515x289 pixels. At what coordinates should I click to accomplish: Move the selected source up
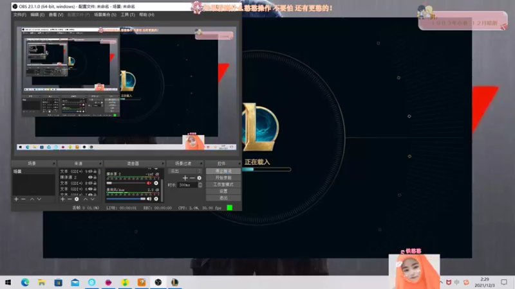(x=86, y=199)
